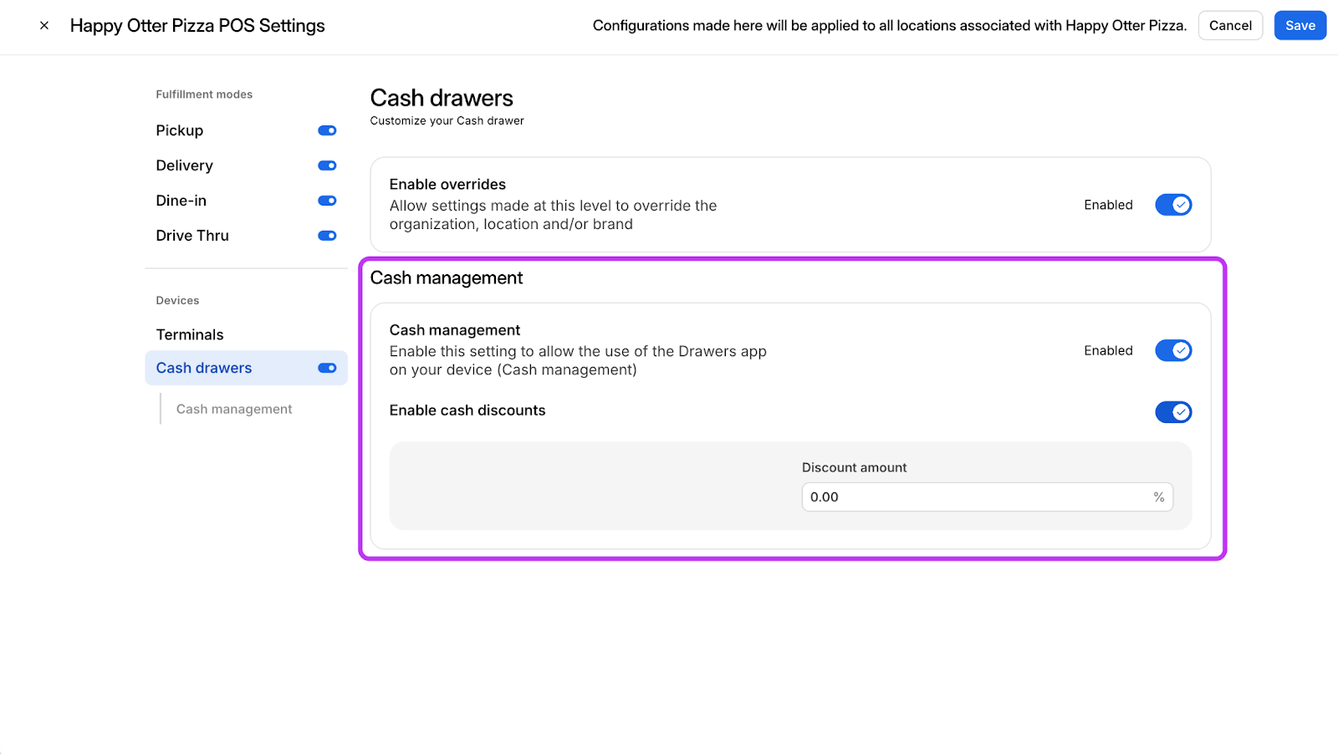
Task: Click the Discount amount label
Action: click(854, 467)
